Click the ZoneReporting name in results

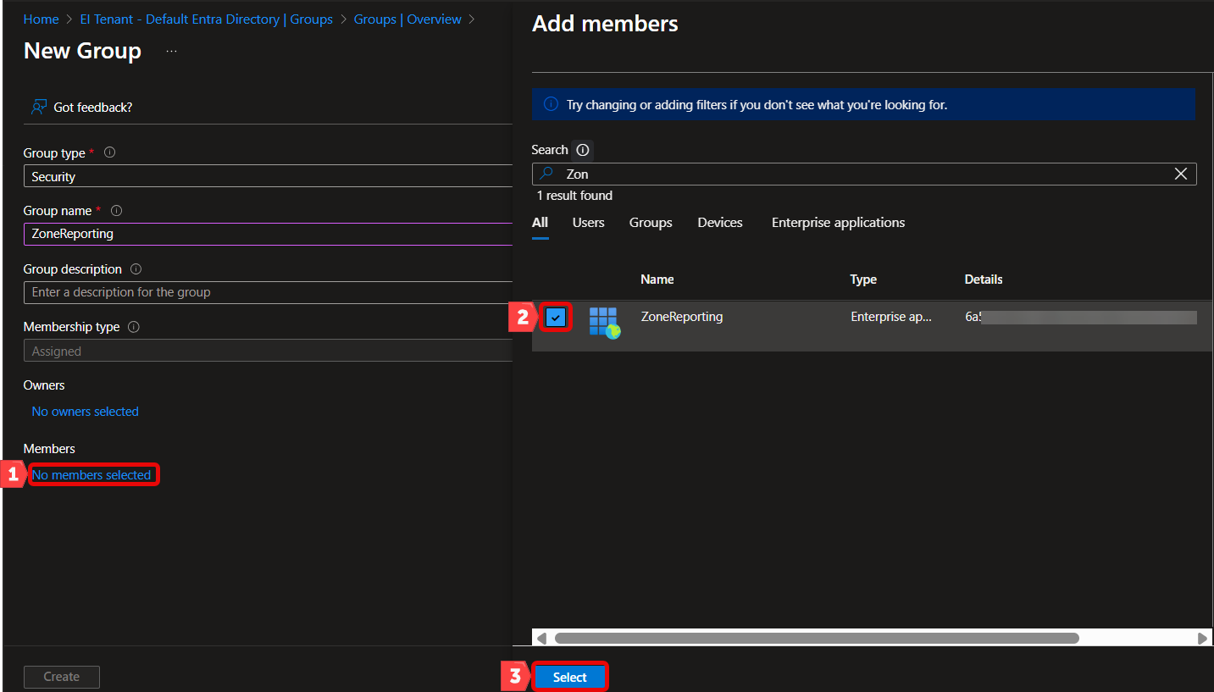[682, 317]
